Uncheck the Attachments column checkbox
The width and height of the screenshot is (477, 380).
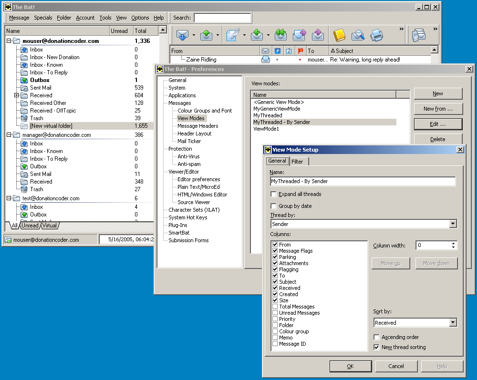[275, 263]
